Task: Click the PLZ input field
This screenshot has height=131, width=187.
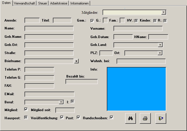Action: click(x=106, y=53)
